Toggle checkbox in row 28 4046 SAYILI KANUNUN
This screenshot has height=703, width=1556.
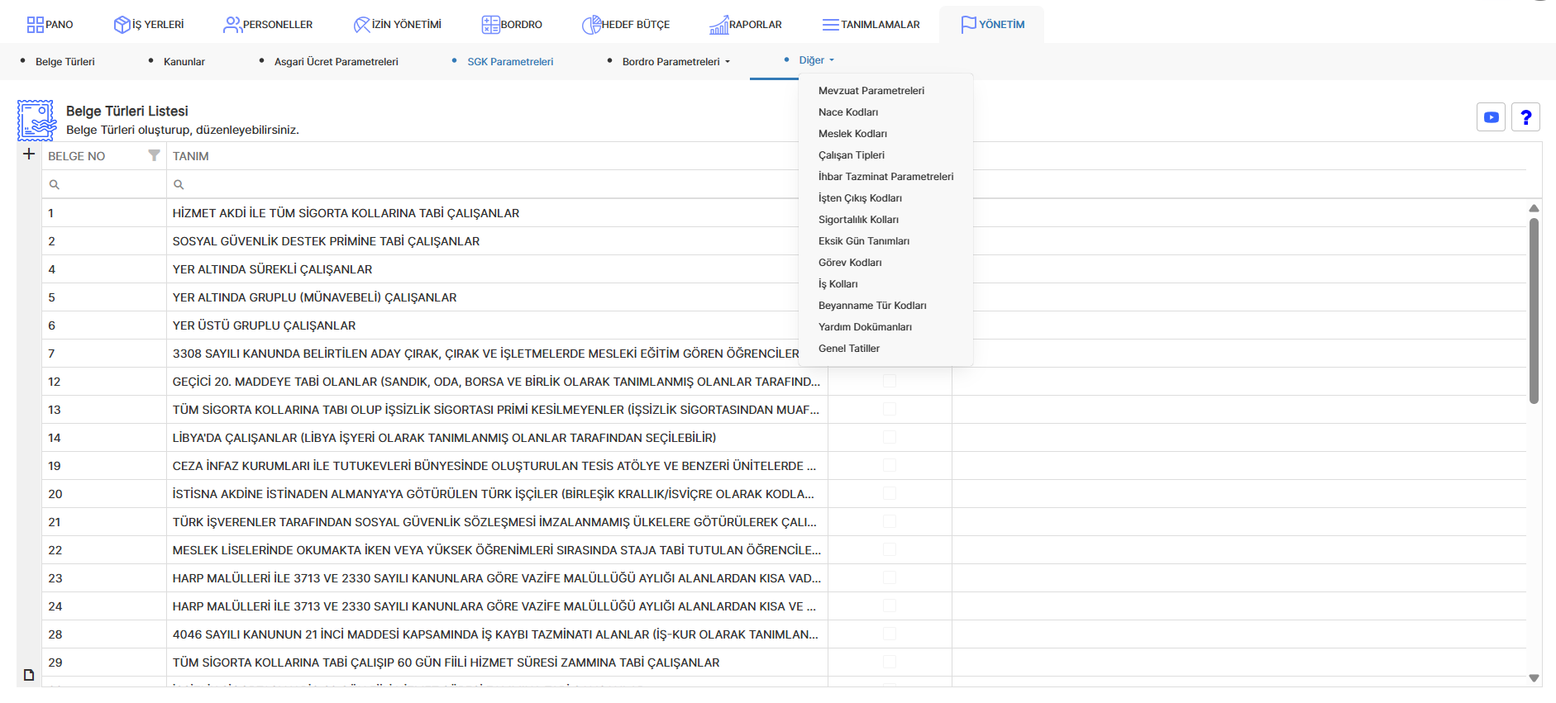pyautogui.click(x=890, y=634)
